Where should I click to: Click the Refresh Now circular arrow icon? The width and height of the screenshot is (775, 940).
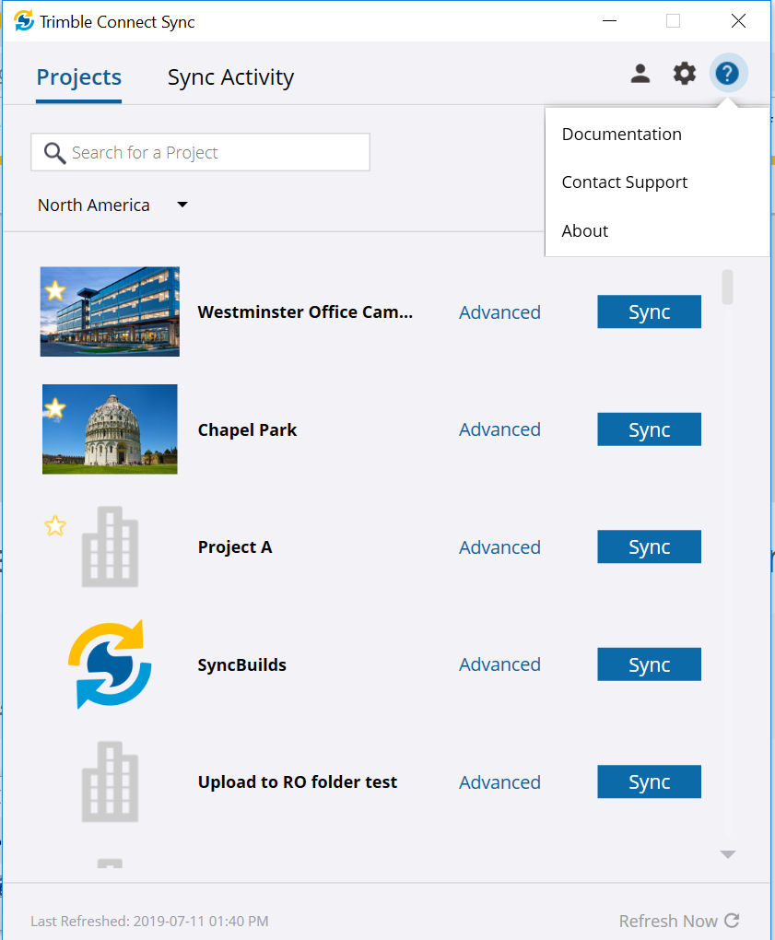pos(732,920)
